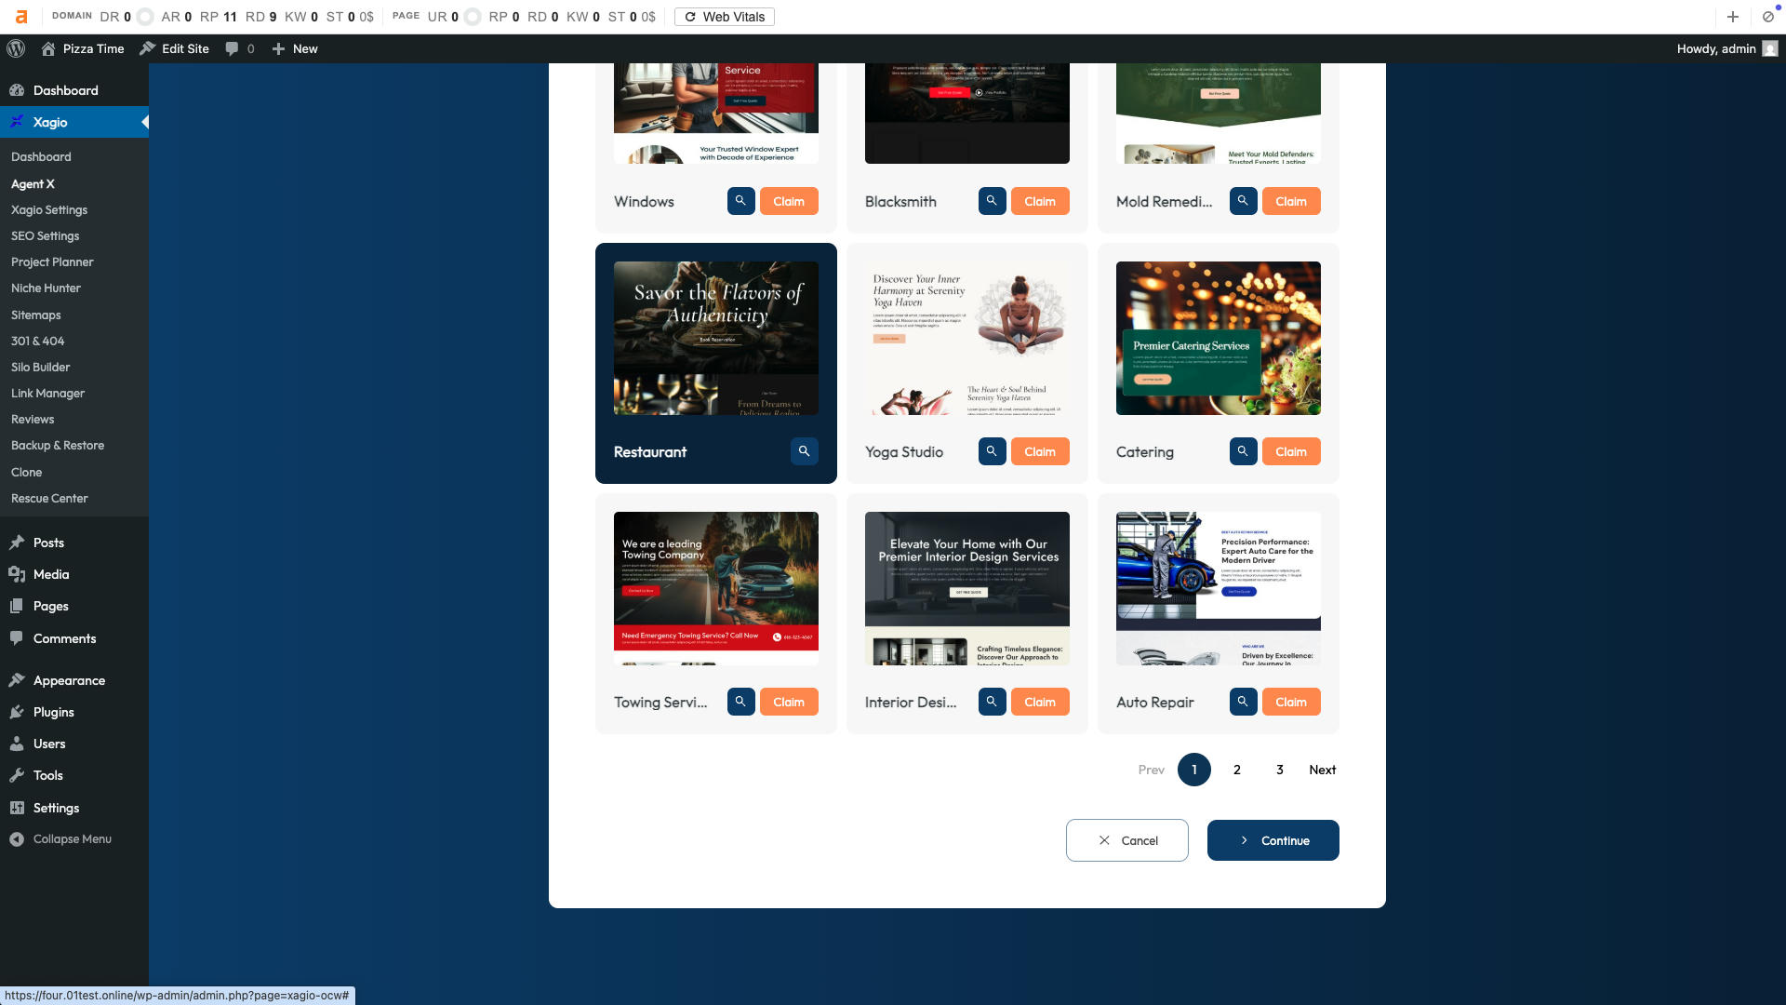The image size is (1786, 1005).
Task: Open Backup & Restore submenu item
Action: coord(57,445)
